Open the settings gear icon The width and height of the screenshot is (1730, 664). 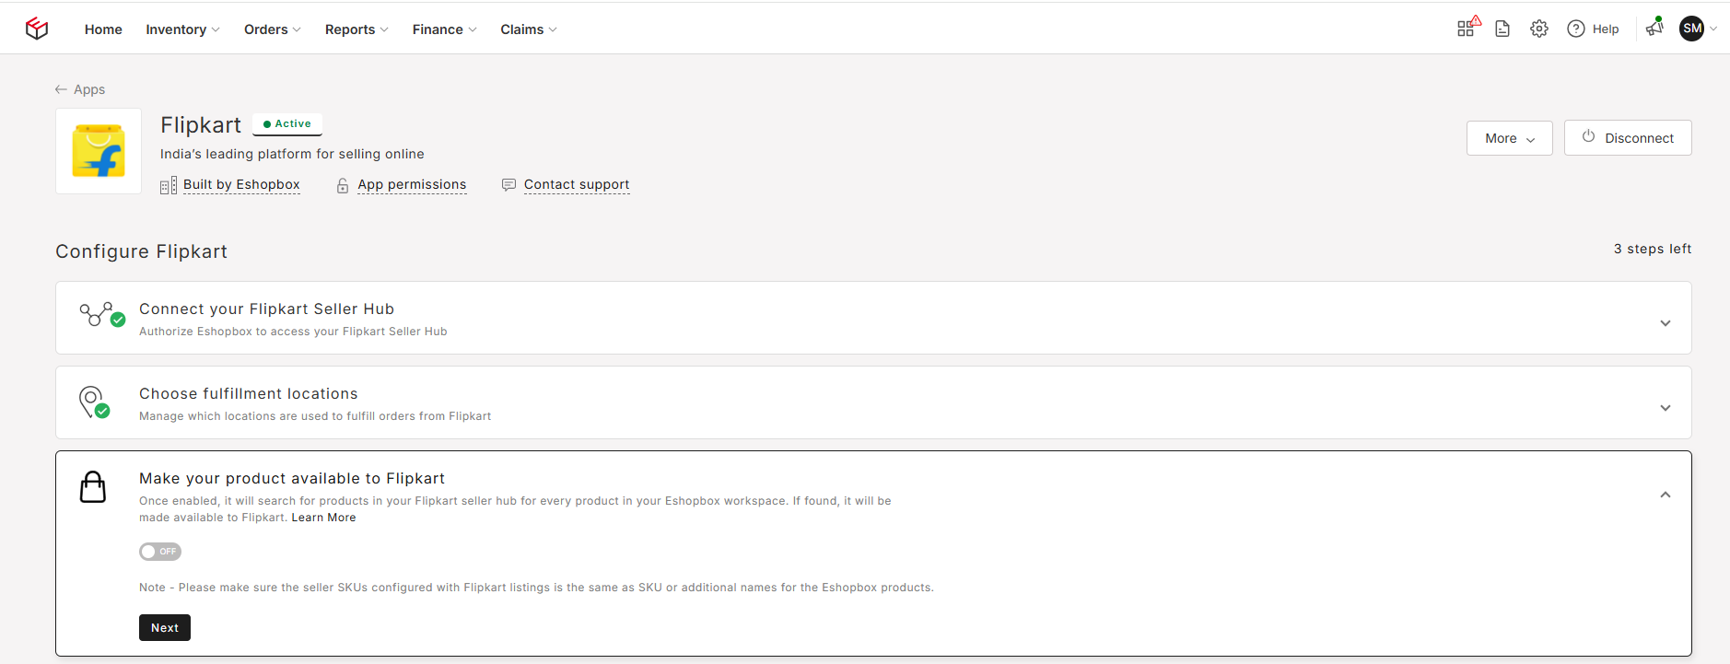[x=1539, y=29]
